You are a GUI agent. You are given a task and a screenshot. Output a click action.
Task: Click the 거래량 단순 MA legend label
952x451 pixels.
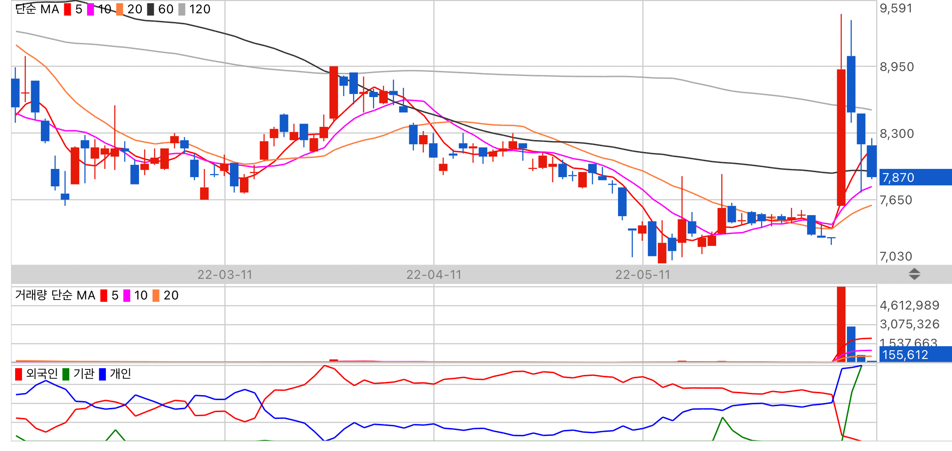(x=55, y=295)
